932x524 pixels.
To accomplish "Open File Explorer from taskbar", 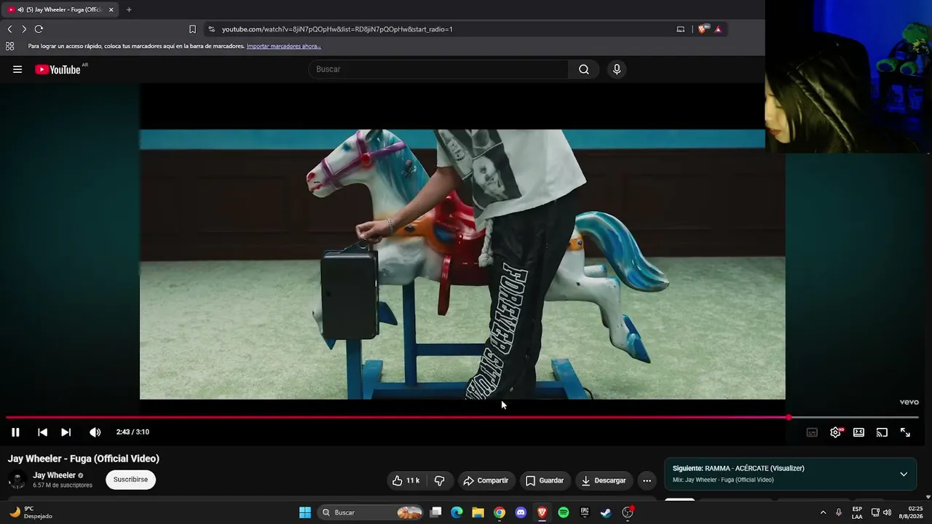I will (x=478, y=512).
